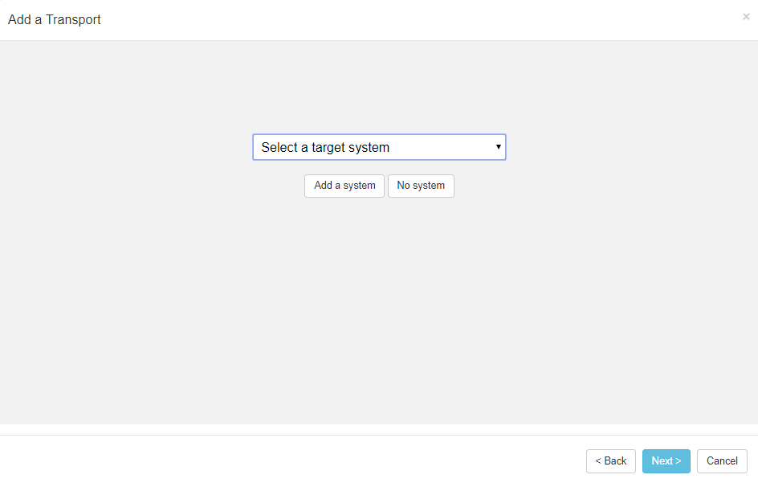Abort the transport setup with Cancel
The image size is (758, 487).
pos(722,461)
